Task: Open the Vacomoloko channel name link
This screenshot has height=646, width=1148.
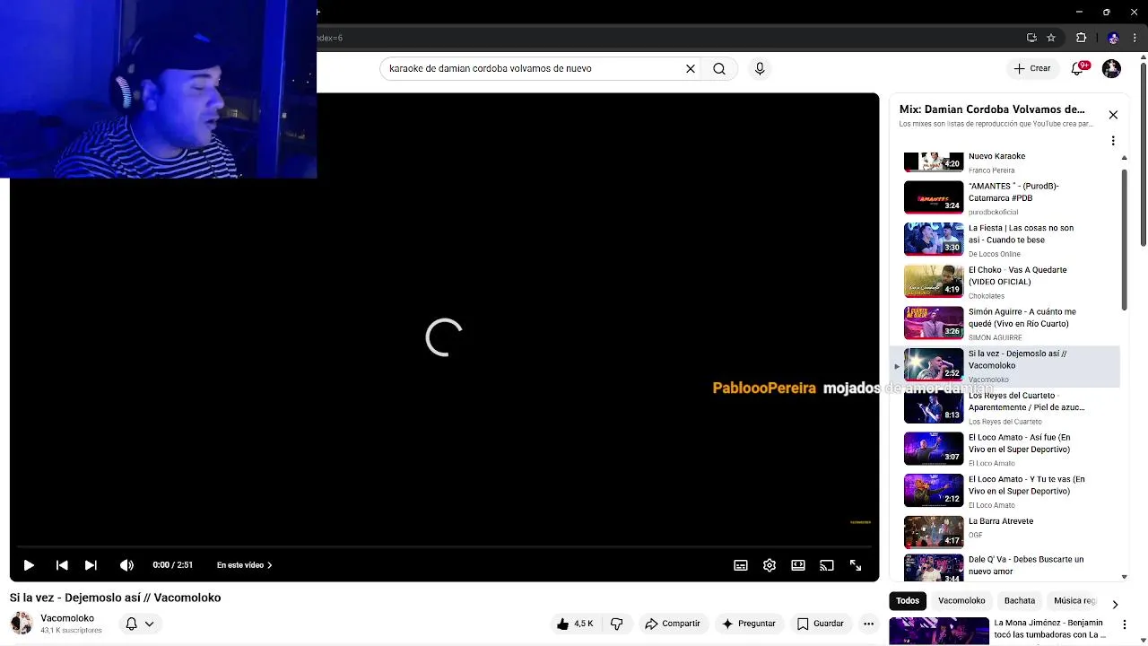Action: click(67, 618)
